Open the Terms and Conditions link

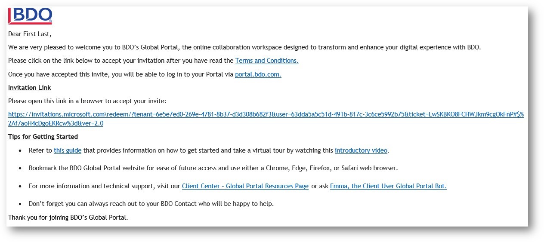(x=267, y=61)
